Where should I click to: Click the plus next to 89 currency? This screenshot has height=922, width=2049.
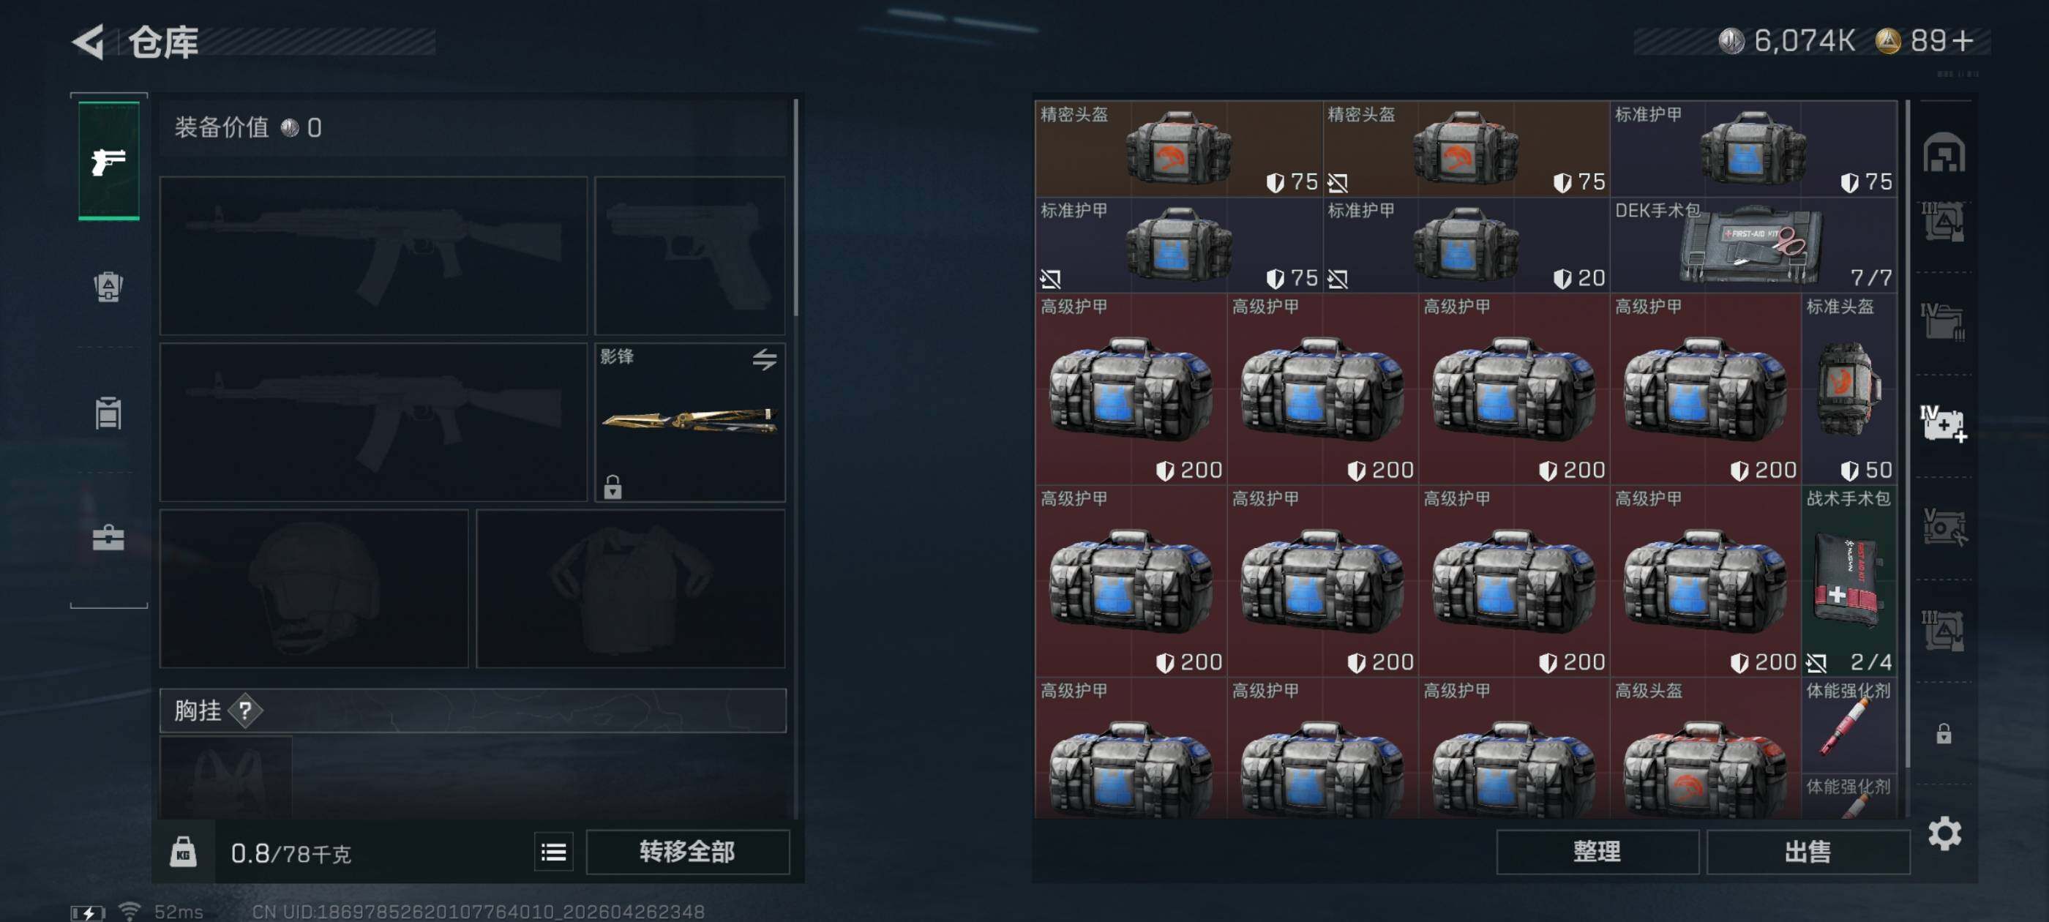[1963, 40]
